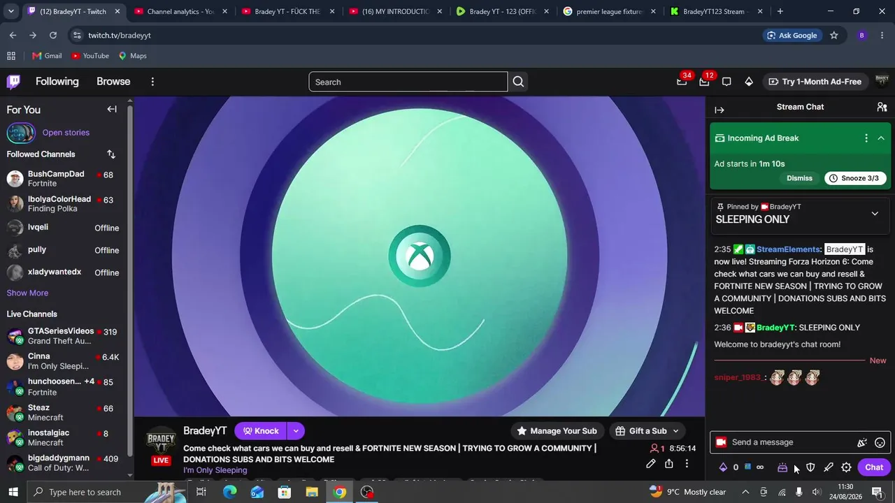This screenshot has height=503, width=895.
Task: Open stream more-options three dots
Action: [687, 464]
